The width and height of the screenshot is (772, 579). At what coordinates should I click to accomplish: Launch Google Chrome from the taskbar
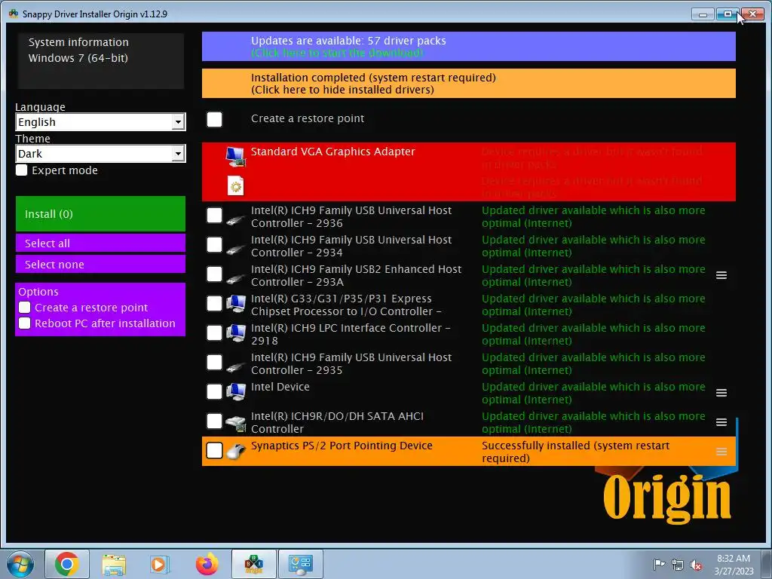[x=67, y=564]
